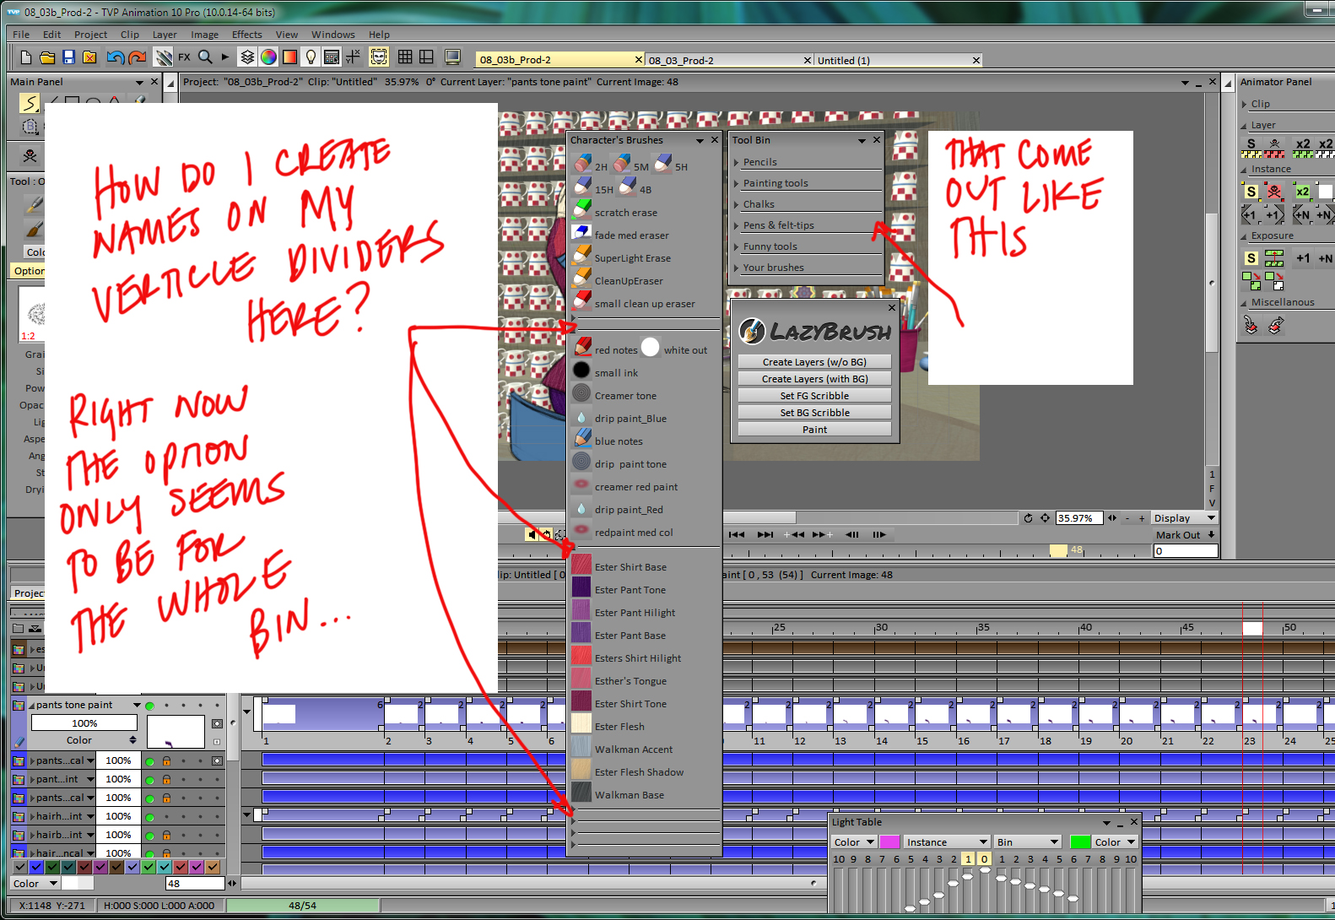The image size is (1335, 920).
Task: Toggle visibility of pant...int layer
Action: (x=149, y=780)
